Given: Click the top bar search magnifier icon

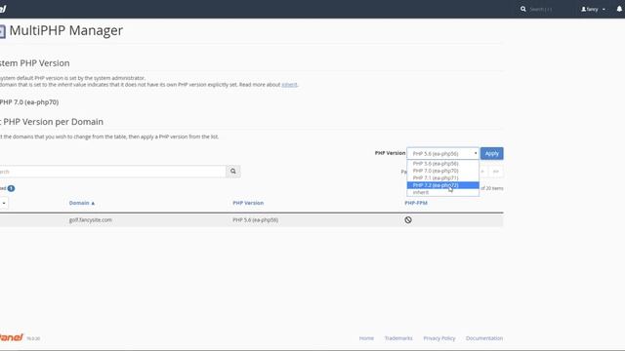Looking at the screenshot, I should coord(523,9).
